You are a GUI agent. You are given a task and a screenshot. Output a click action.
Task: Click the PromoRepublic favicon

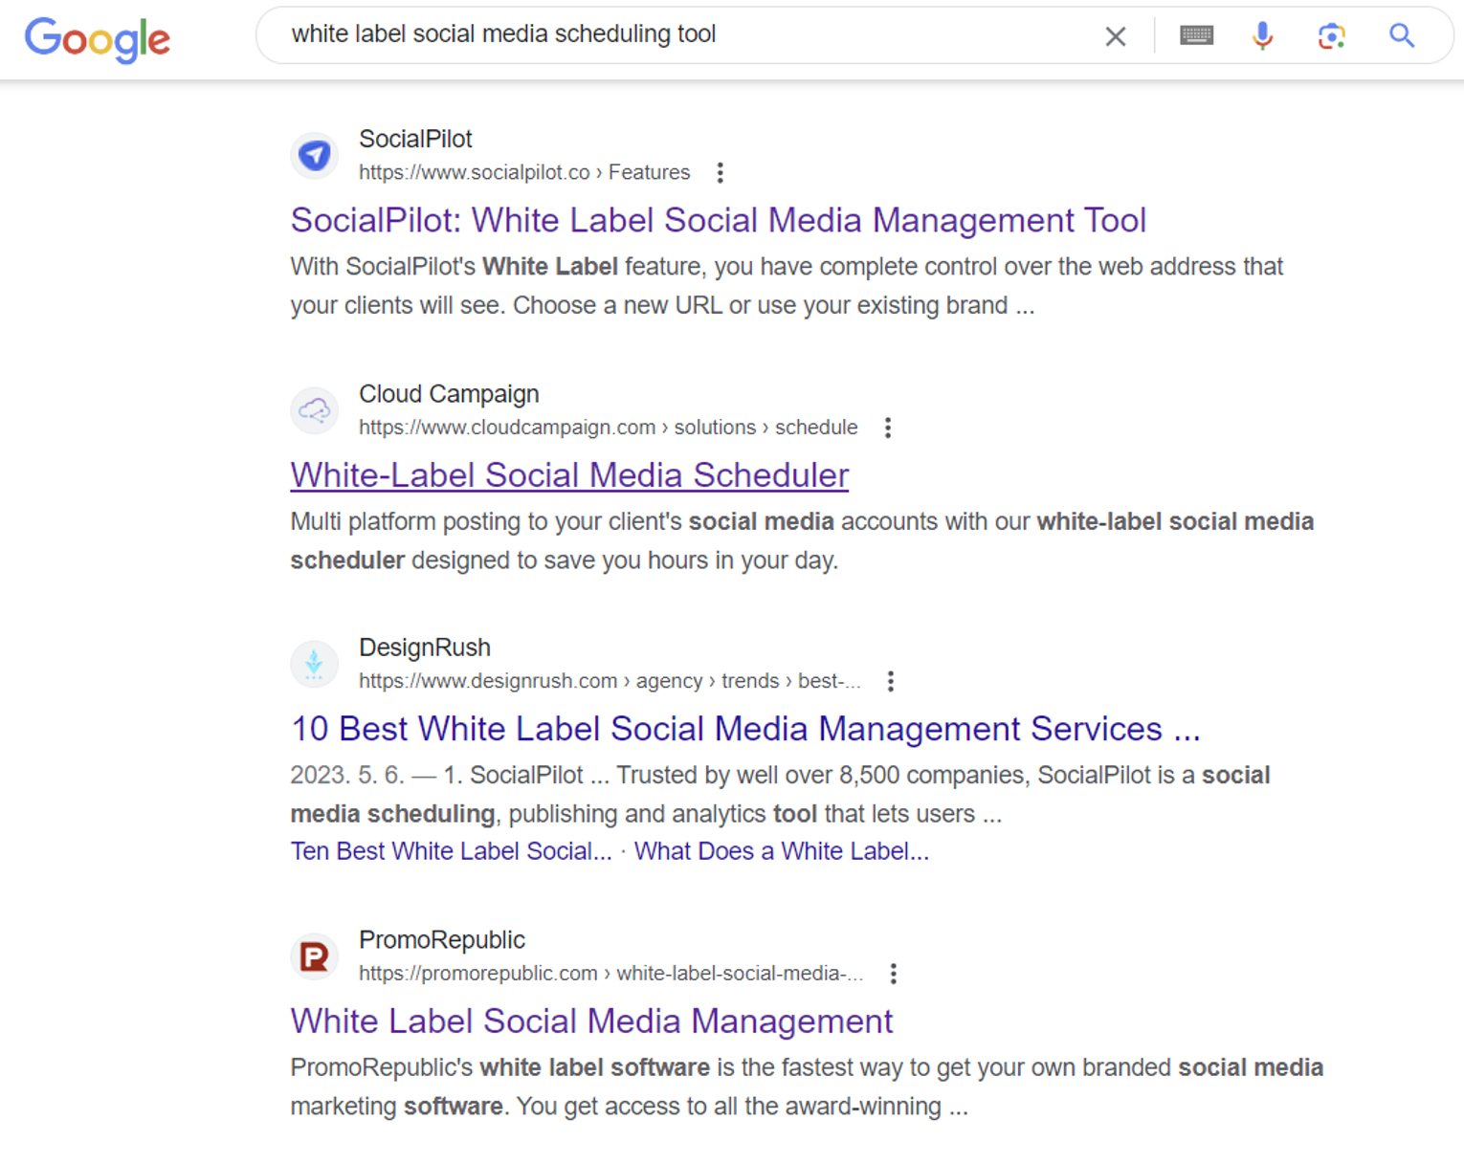(314, 956)
